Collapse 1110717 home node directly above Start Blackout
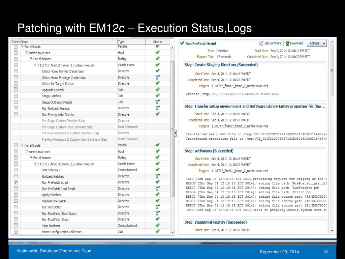345x259 pixels. click(x=35, y=164)
